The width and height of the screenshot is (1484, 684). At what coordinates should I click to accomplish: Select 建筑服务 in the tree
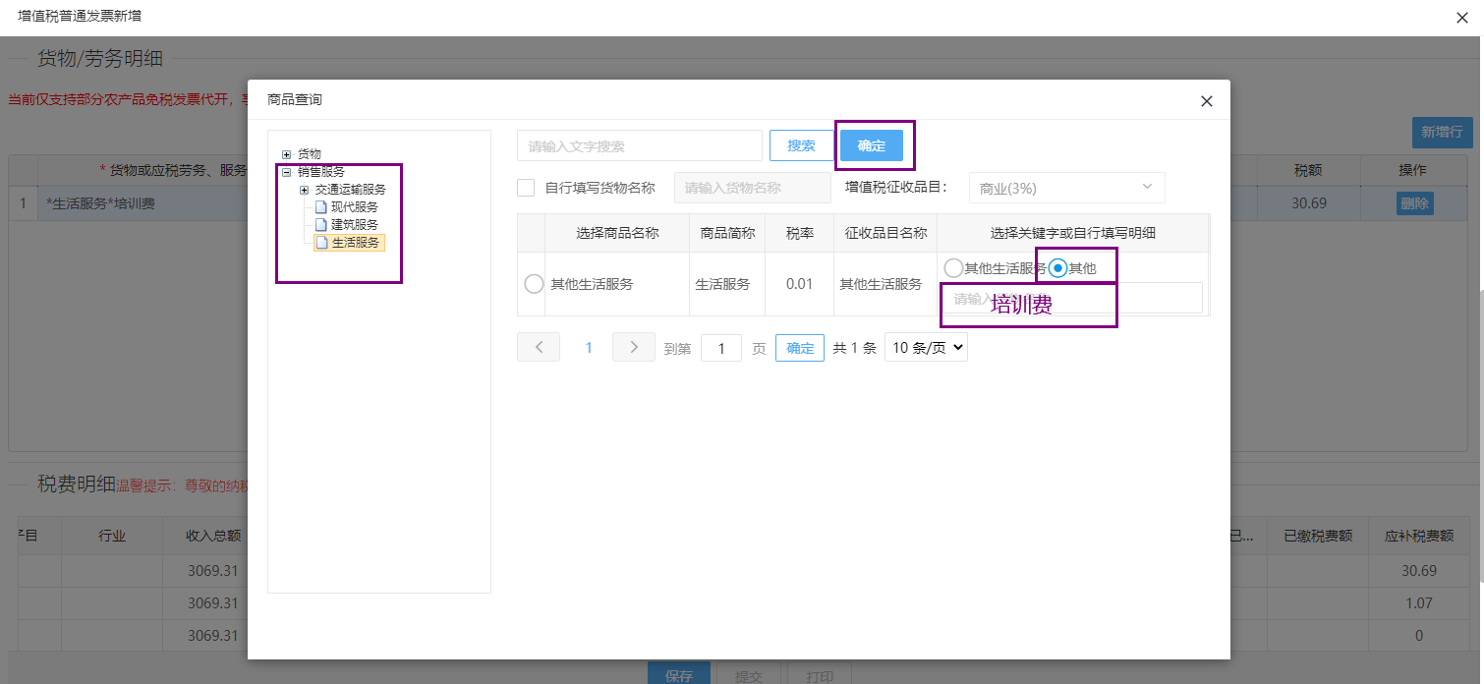(355, 225)
